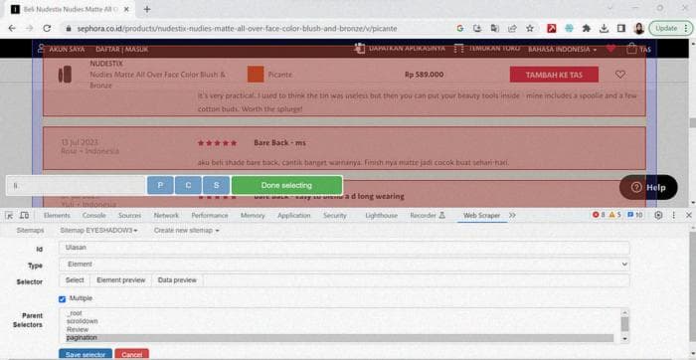696x360 pixels.
Task: Click the Id input field containing Ulasan
Action: click(344, 248)
